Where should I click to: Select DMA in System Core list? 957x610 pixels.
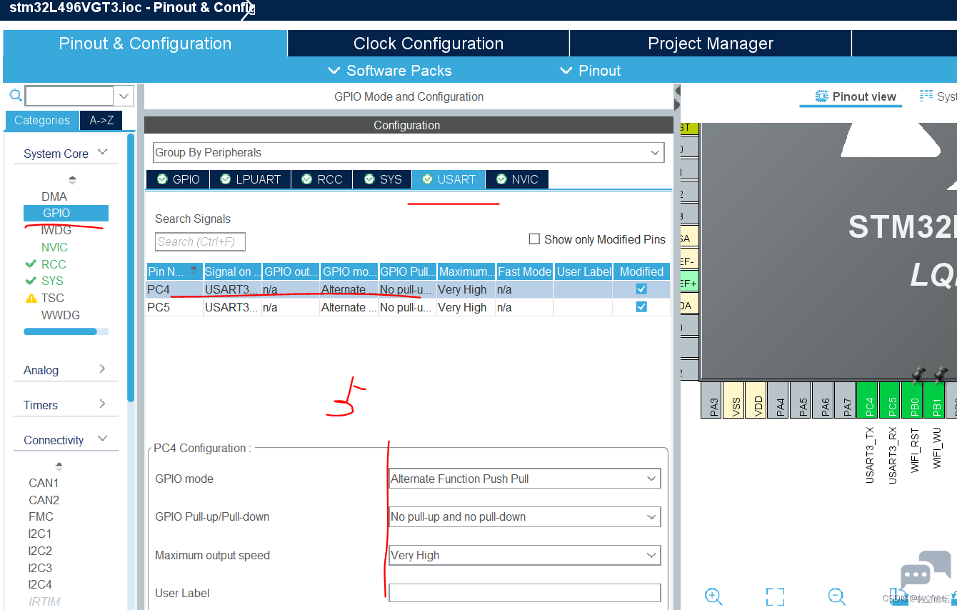click(x=54, y=196)
